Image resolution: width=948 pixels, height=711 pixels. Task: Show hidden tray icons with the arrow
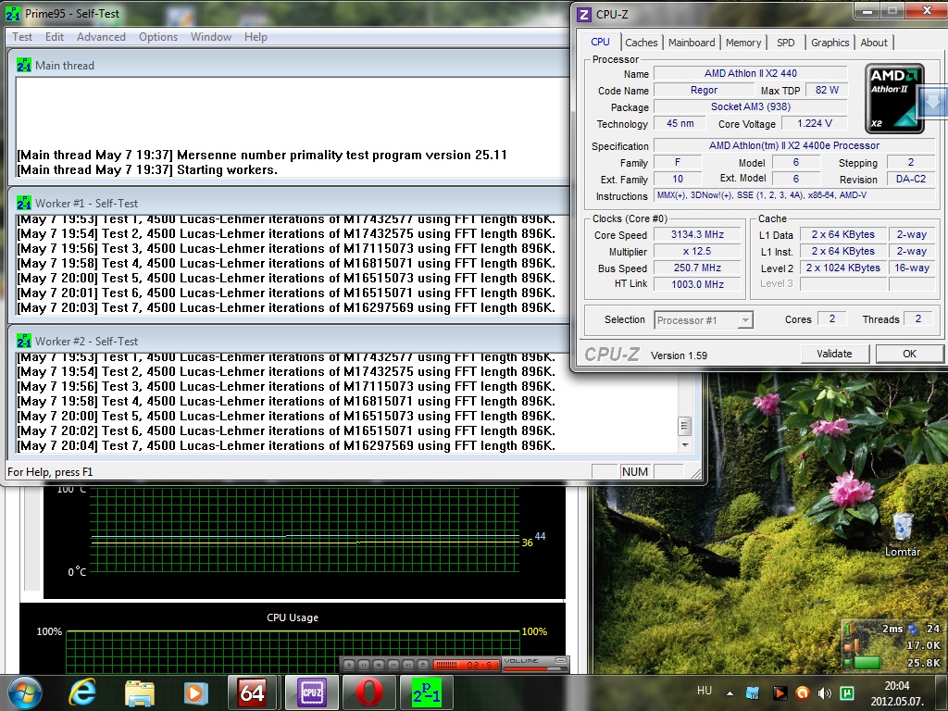(x=730, y=693)
